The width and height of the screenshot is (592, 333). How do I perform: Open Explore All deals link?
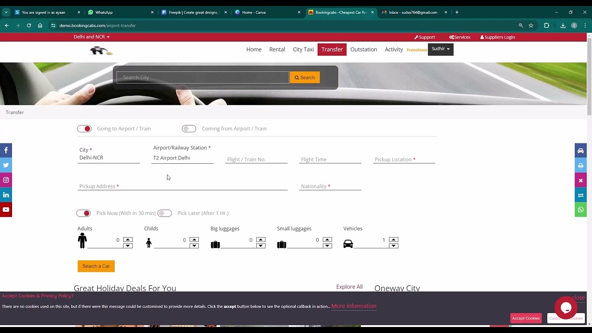coord(349,287)
